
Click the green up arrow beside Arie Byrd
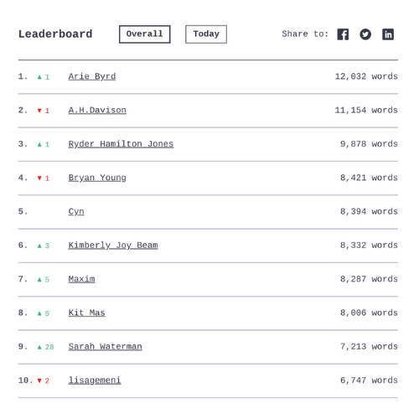click(x=39, y=77)
